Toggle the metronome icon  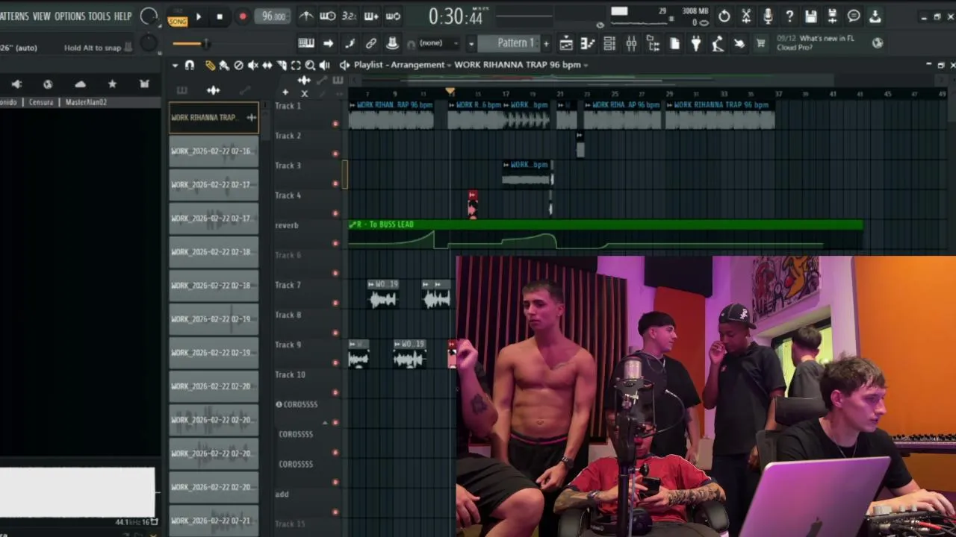click(x=306, y=16)
